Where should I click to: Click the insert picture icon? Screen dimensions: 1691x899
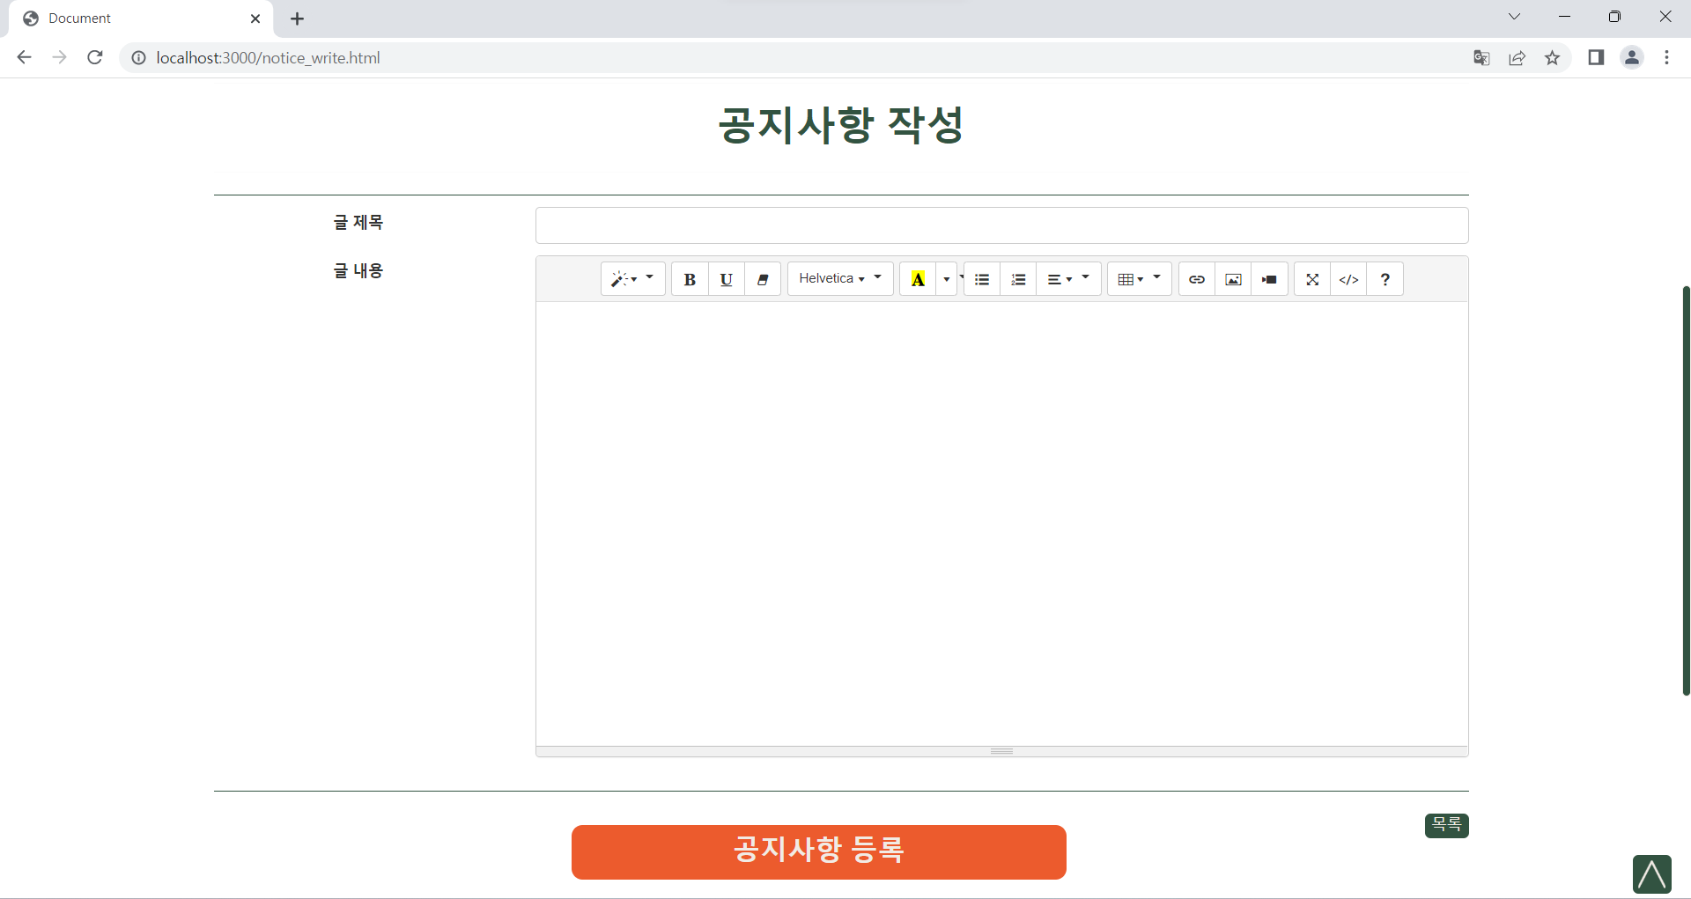[1233, 279]
